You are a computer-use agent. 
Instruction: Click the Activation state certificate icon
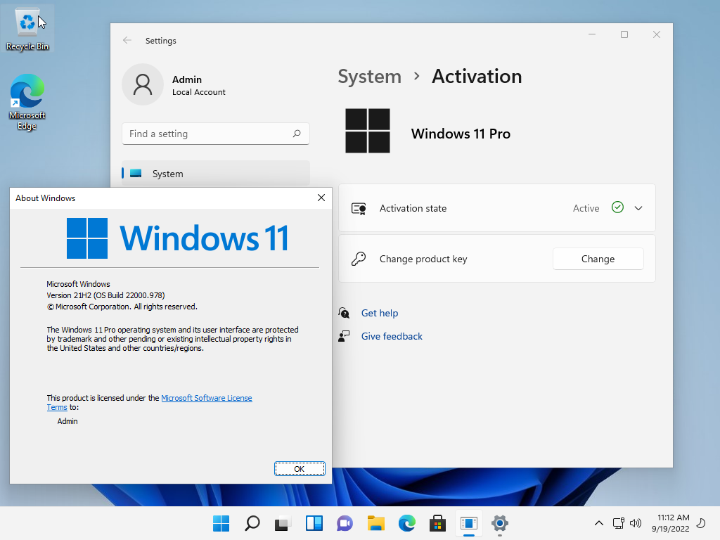tap(359, 208)
